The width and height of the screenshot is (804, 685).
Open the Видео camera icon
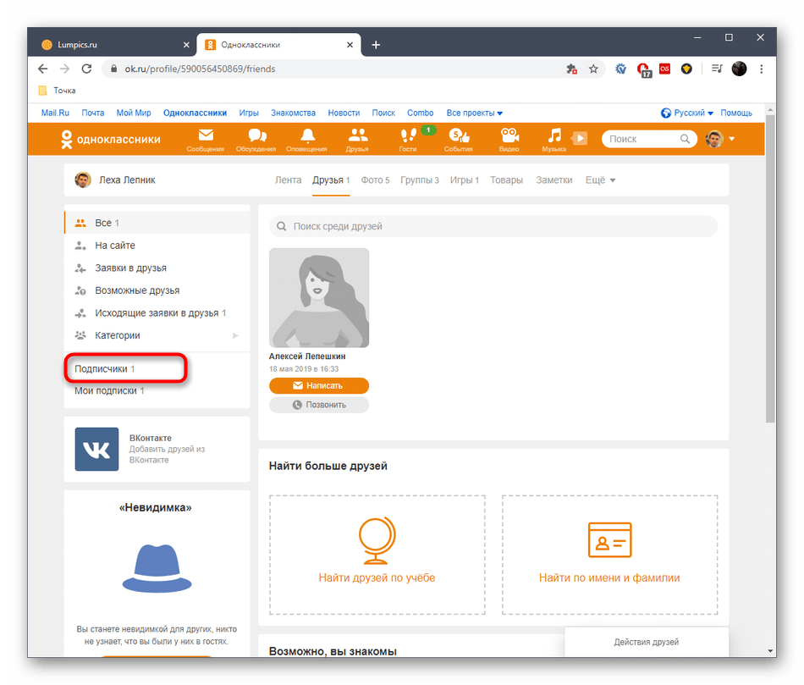(x=509, y=135)
